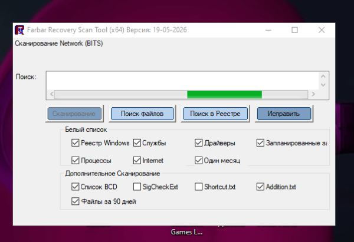Minimize the Farbar Recovery Scan Tool window
354x242 pixels.
pyautogui.click(x=268, y=30)
